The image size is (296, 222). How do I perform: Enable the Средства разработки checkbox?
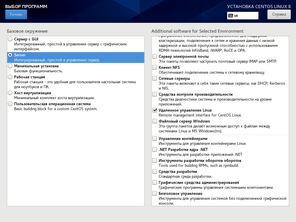[x=155, y=171]
